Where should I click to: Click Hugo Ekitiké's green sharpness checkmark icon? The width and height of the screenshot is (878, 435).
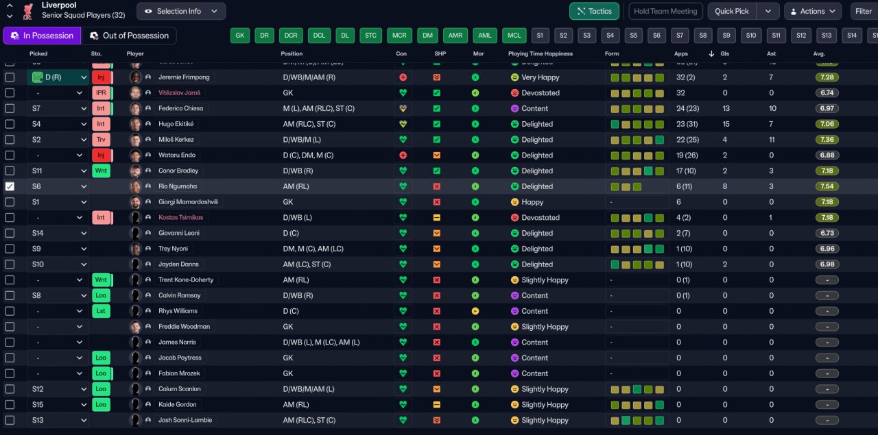(437, 124)
